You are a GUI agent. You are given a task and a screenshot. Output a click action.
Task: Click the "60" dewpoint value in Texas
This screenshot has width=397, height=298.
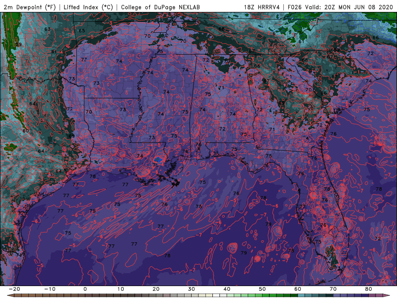(26, 131)
